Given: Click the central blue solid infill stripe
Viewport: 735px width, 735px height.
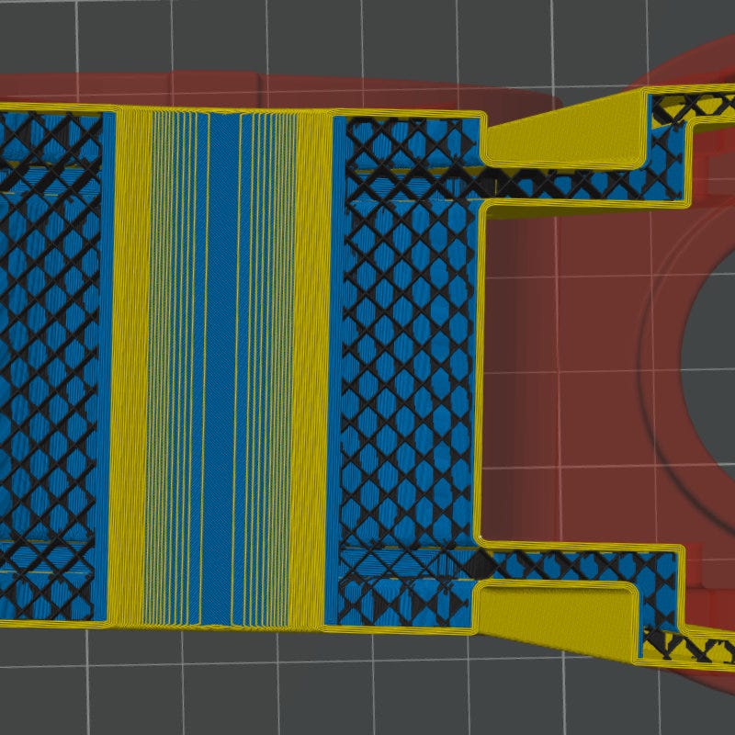Looking at the screenshot, I should [x=222, y=368].
